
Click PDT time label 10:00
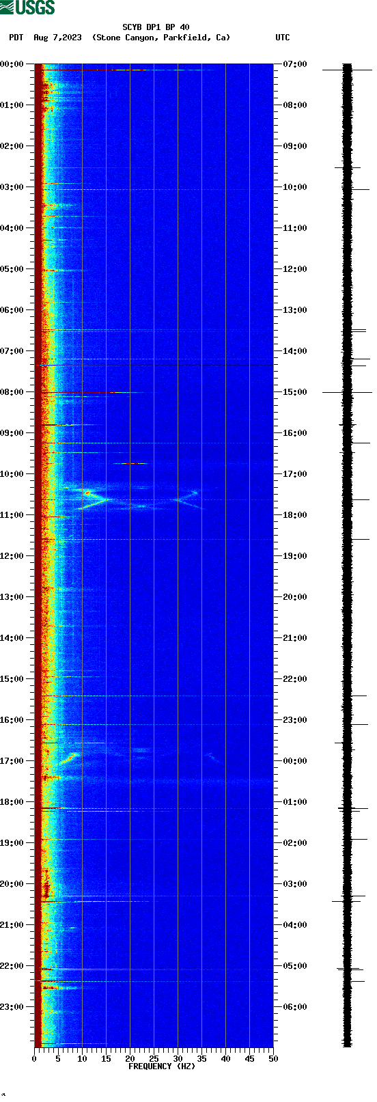pyautogui.click(x=12, y=474)
